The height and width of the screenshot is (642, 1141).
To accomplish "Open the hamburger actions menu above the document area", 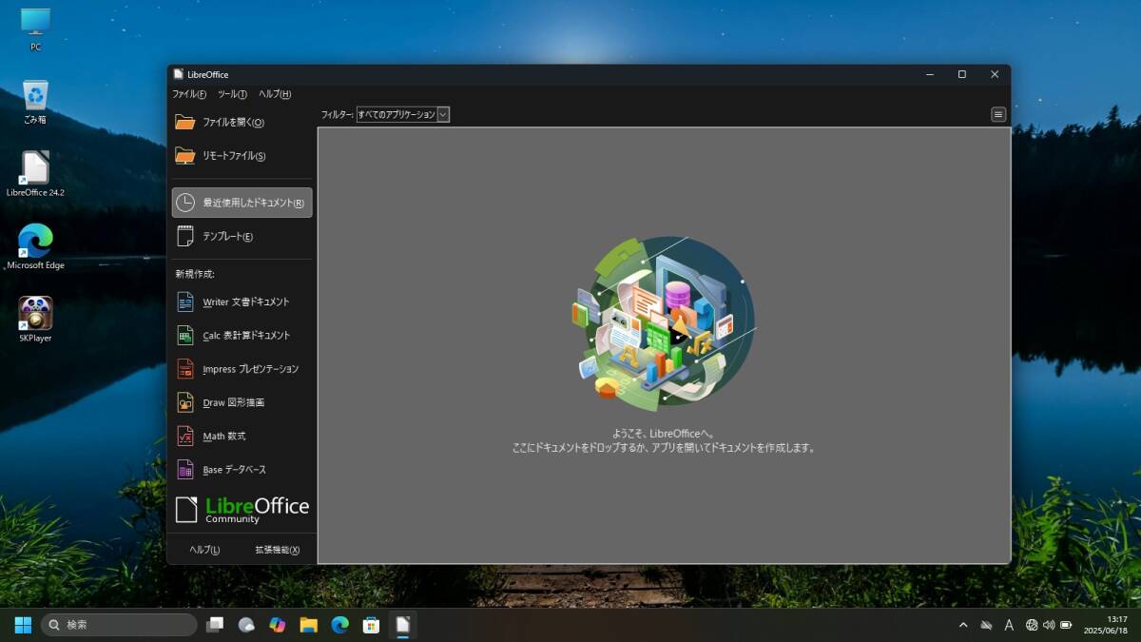I will tap(998, 114).
